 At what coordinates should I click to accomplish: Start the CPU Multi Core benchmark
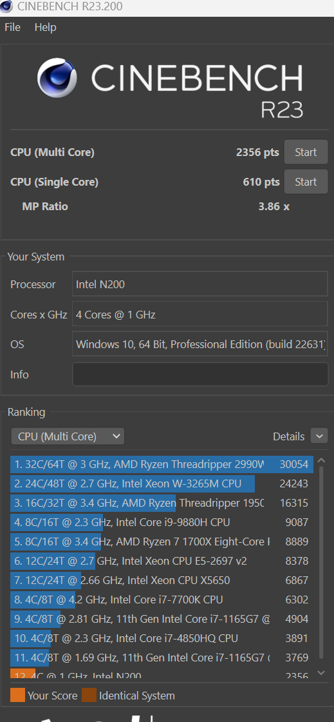click(x=306, y=152)
